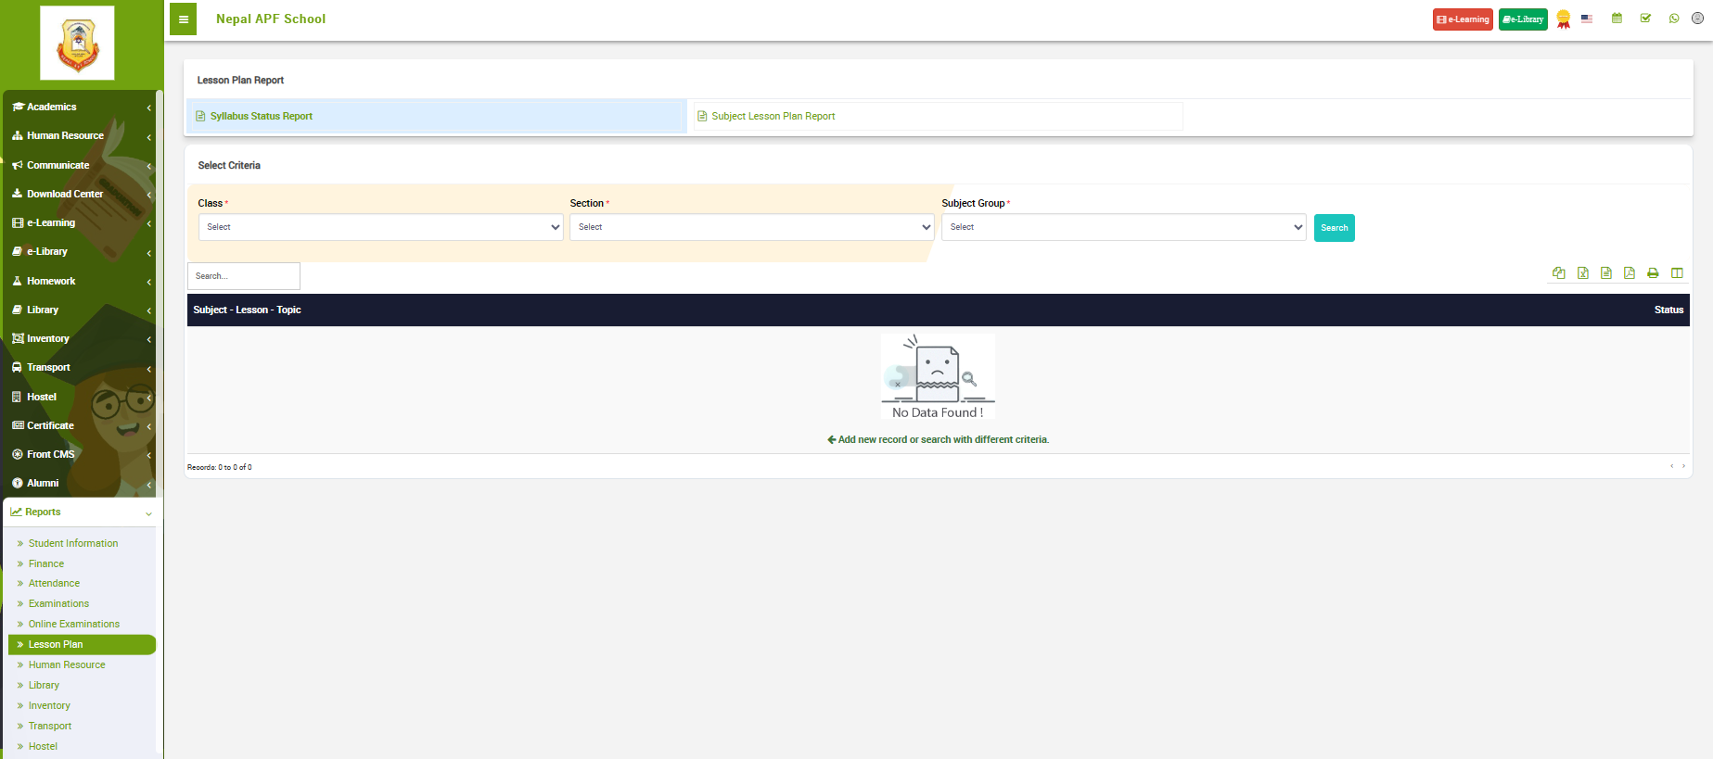Viewport: 1713px width, 759px height.
Task: Open the WhatsApp chat icon
Action: click(x=1673, y=19)
